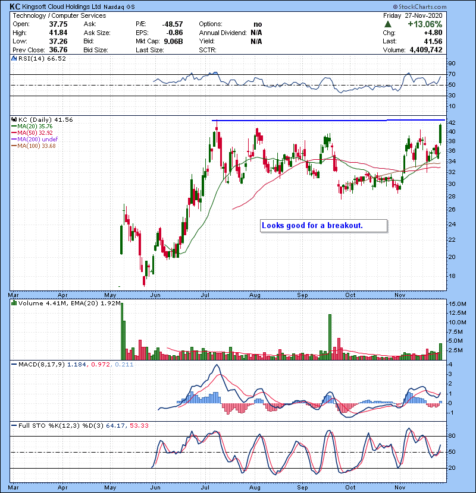
Task: Click the stochastic %K value 64.17
Action: pyautogui.click(x=115, y=425)
